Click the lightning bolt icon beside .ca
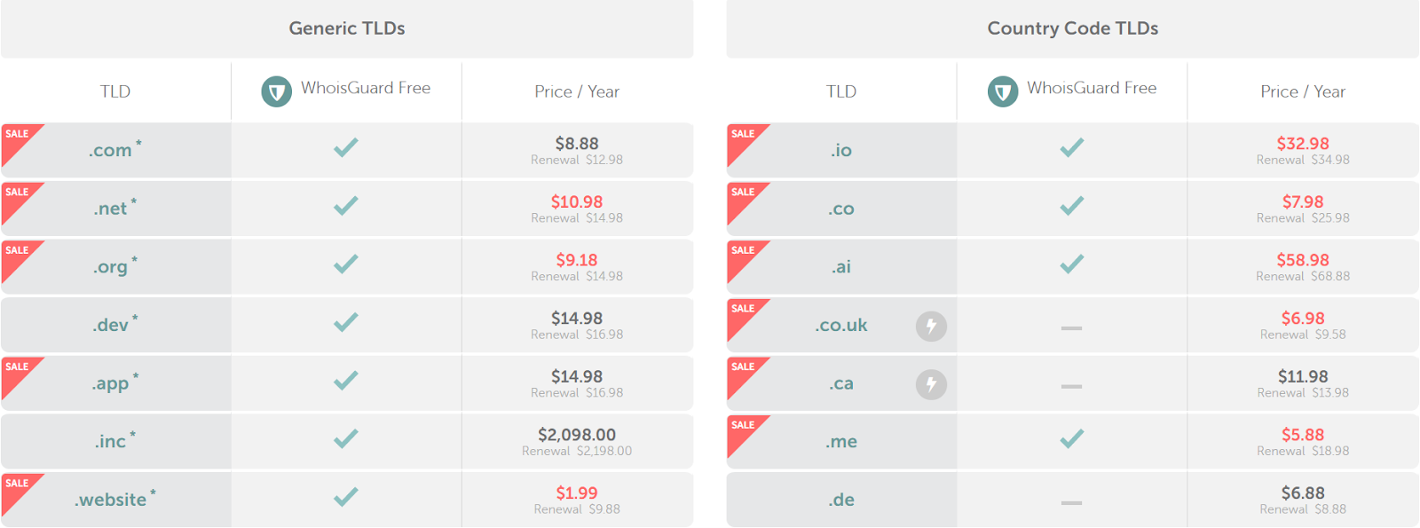The image size is (1420, 528). point(931,384)
